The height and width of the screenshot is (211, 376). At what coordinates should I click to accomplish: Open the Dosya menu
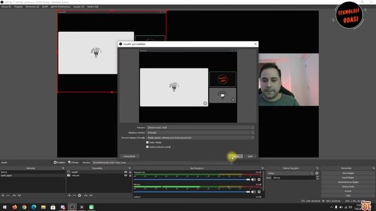[6, 6]
